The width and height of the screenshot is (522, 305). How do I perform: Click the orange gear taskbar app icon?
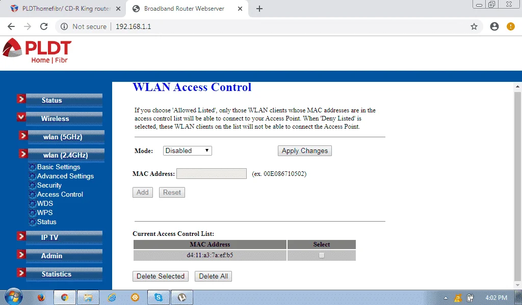[x=135, y=297]
